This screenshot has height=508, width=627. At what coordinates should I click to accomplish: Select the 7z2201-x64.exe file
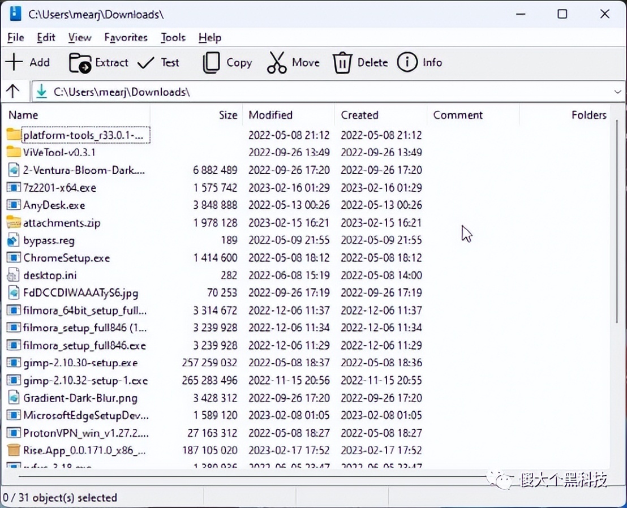[59, 188]
